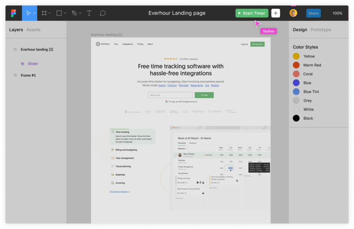
Task: Select the Frame #1 layer
Action: pyautogui.click(x=28, y=75)
